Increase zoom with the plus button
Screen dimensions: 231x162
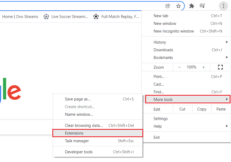[x=203, y=67]
